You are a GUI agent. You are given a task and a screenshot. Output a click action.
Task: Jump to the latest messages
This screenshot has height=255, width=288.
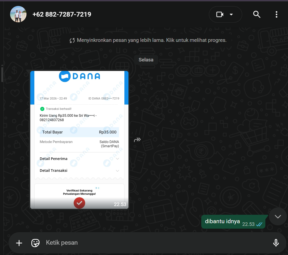278,217
